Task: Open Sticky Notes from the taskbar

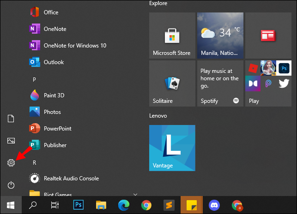Action: (192, 205)
